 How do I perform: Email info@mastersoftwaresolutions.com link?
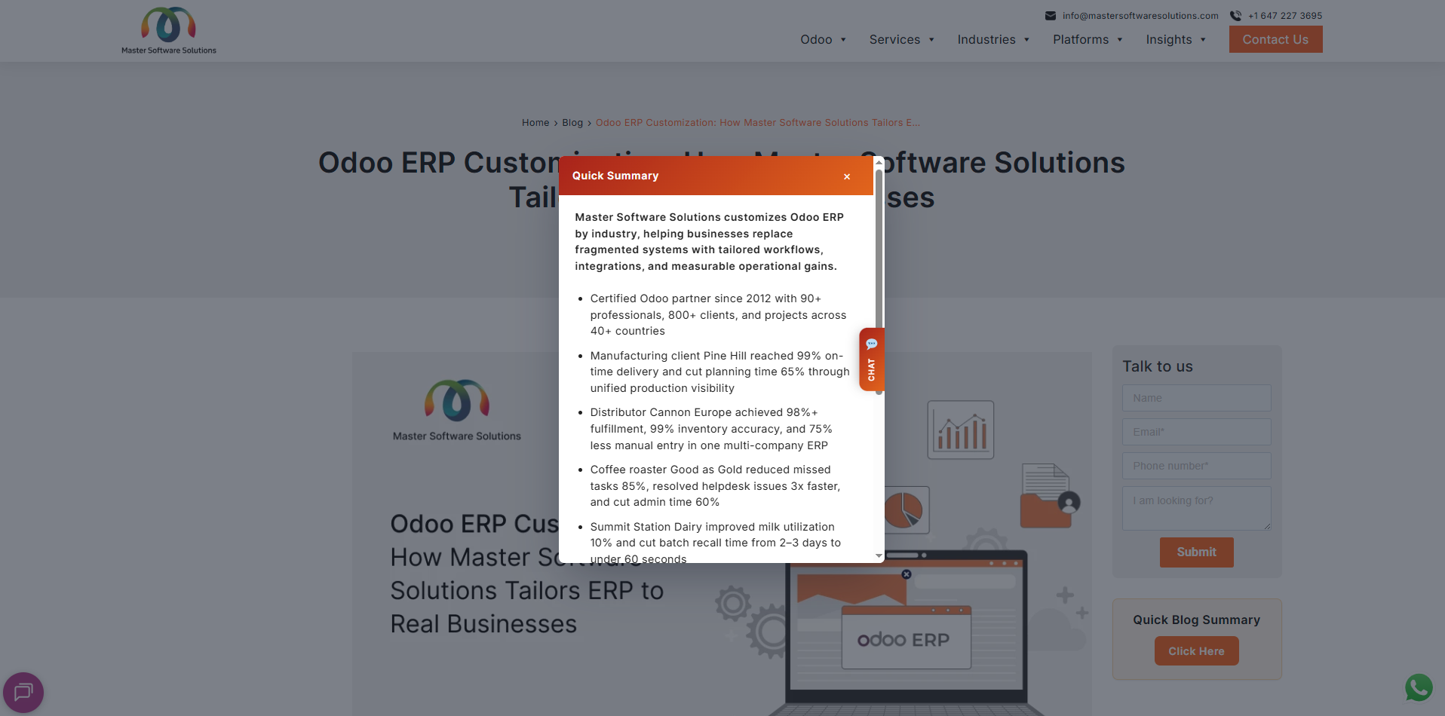(x=1140, y=16)
